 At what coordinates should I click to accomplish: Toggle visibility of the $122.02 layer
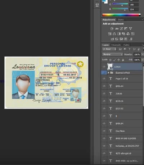click(104, 109)
